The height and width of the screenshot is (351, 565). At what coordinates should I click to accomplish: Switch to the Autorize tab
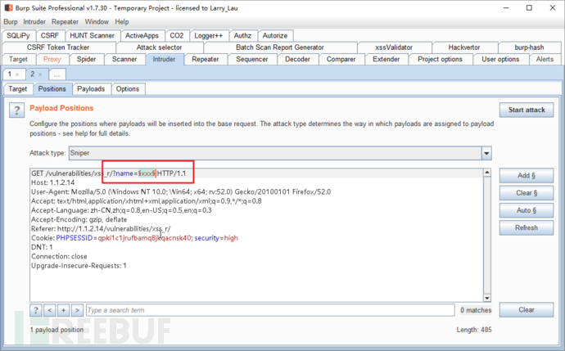pyautogui.click(x=275, y=36)
